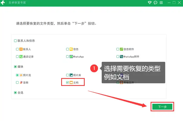Check the 信息 checkbox
This screenshot has width=183, height=121.
click(x=67, y=49)
